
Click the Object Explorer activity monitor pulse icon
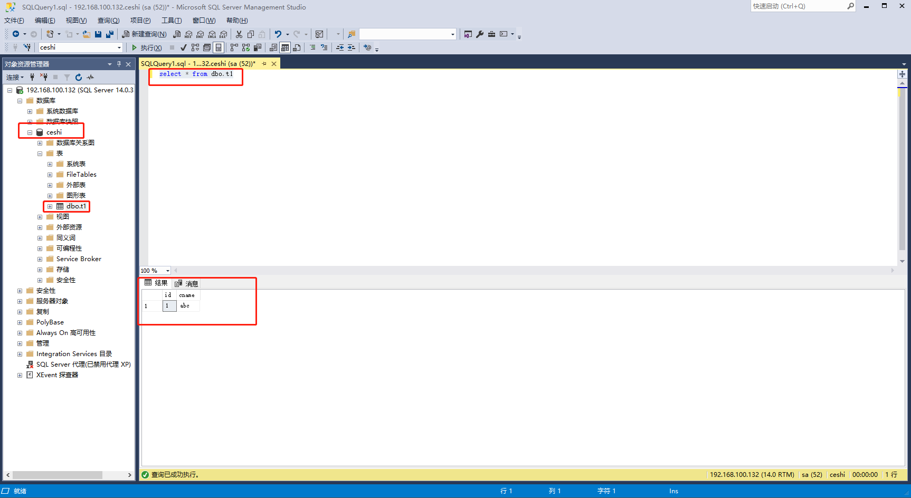tap(90, 77)
